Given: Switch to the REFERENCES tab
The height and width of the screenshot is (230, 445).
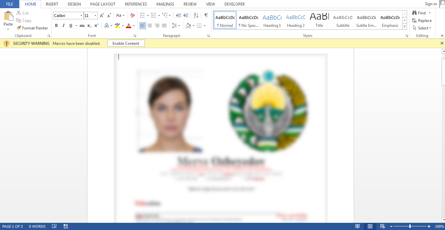Looking at the screenshot, I should tap(136, 4).
